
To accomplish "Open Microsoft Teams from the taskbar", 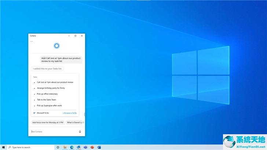I will tap(85, 147).
